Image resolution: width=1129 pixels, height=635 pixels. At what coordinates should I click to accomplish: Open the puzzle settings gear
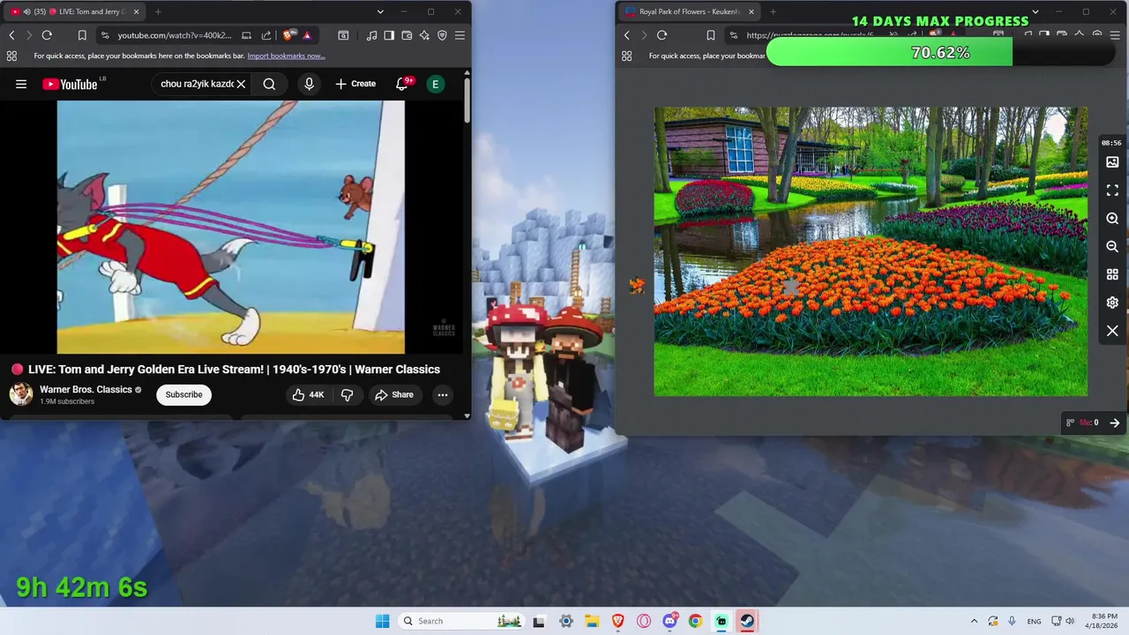pos(1112,303)
